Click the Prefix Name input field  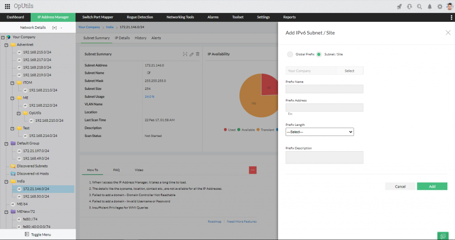tap(324, 89)
